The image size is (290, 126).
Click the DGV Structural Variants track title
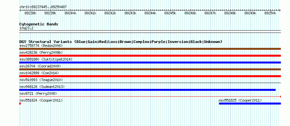(121, 42)
